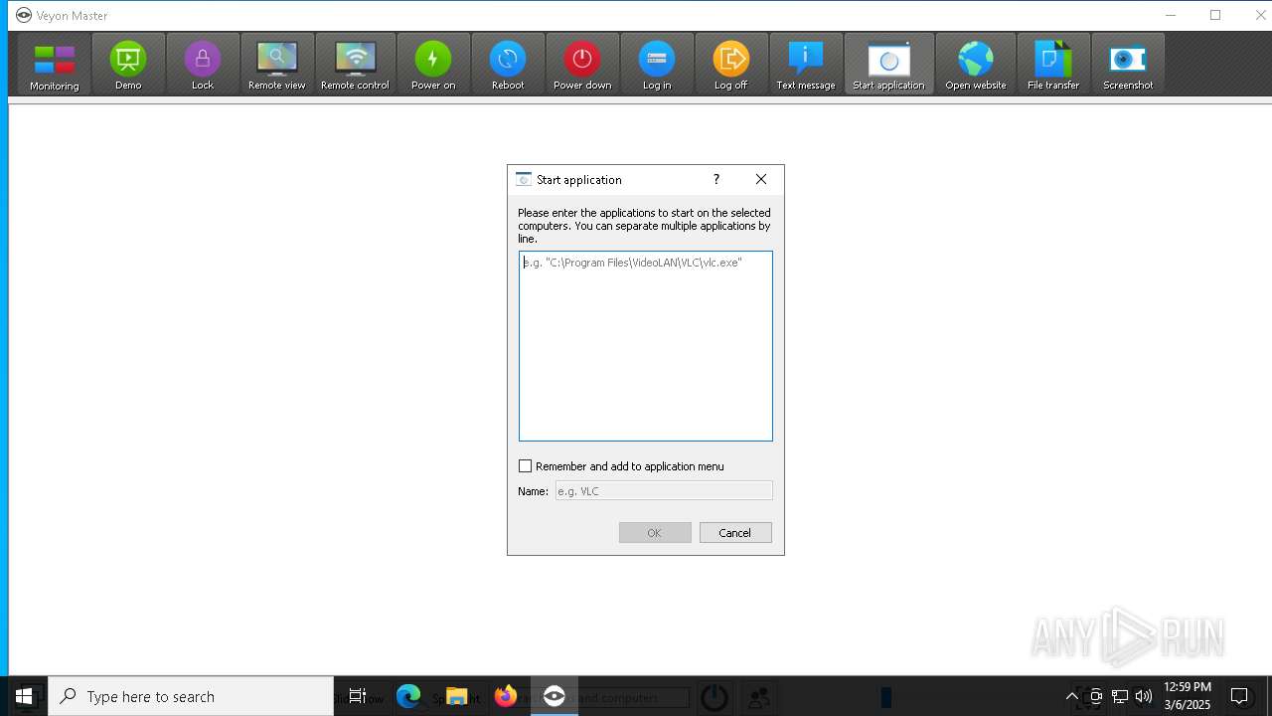Focus the applications text area
1272x716 pixels.
click(x=646, y=346)
